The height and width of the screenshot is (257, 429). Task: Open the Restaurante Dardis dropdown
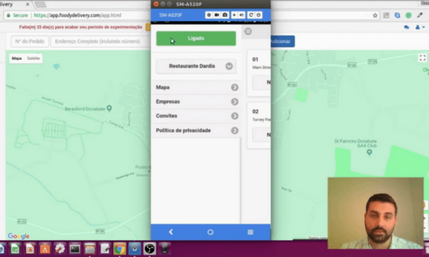click(196, 66)
